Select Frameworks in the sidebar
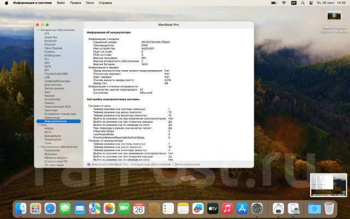This screenshot has height=219, width=350. click(x=52, y=151)
